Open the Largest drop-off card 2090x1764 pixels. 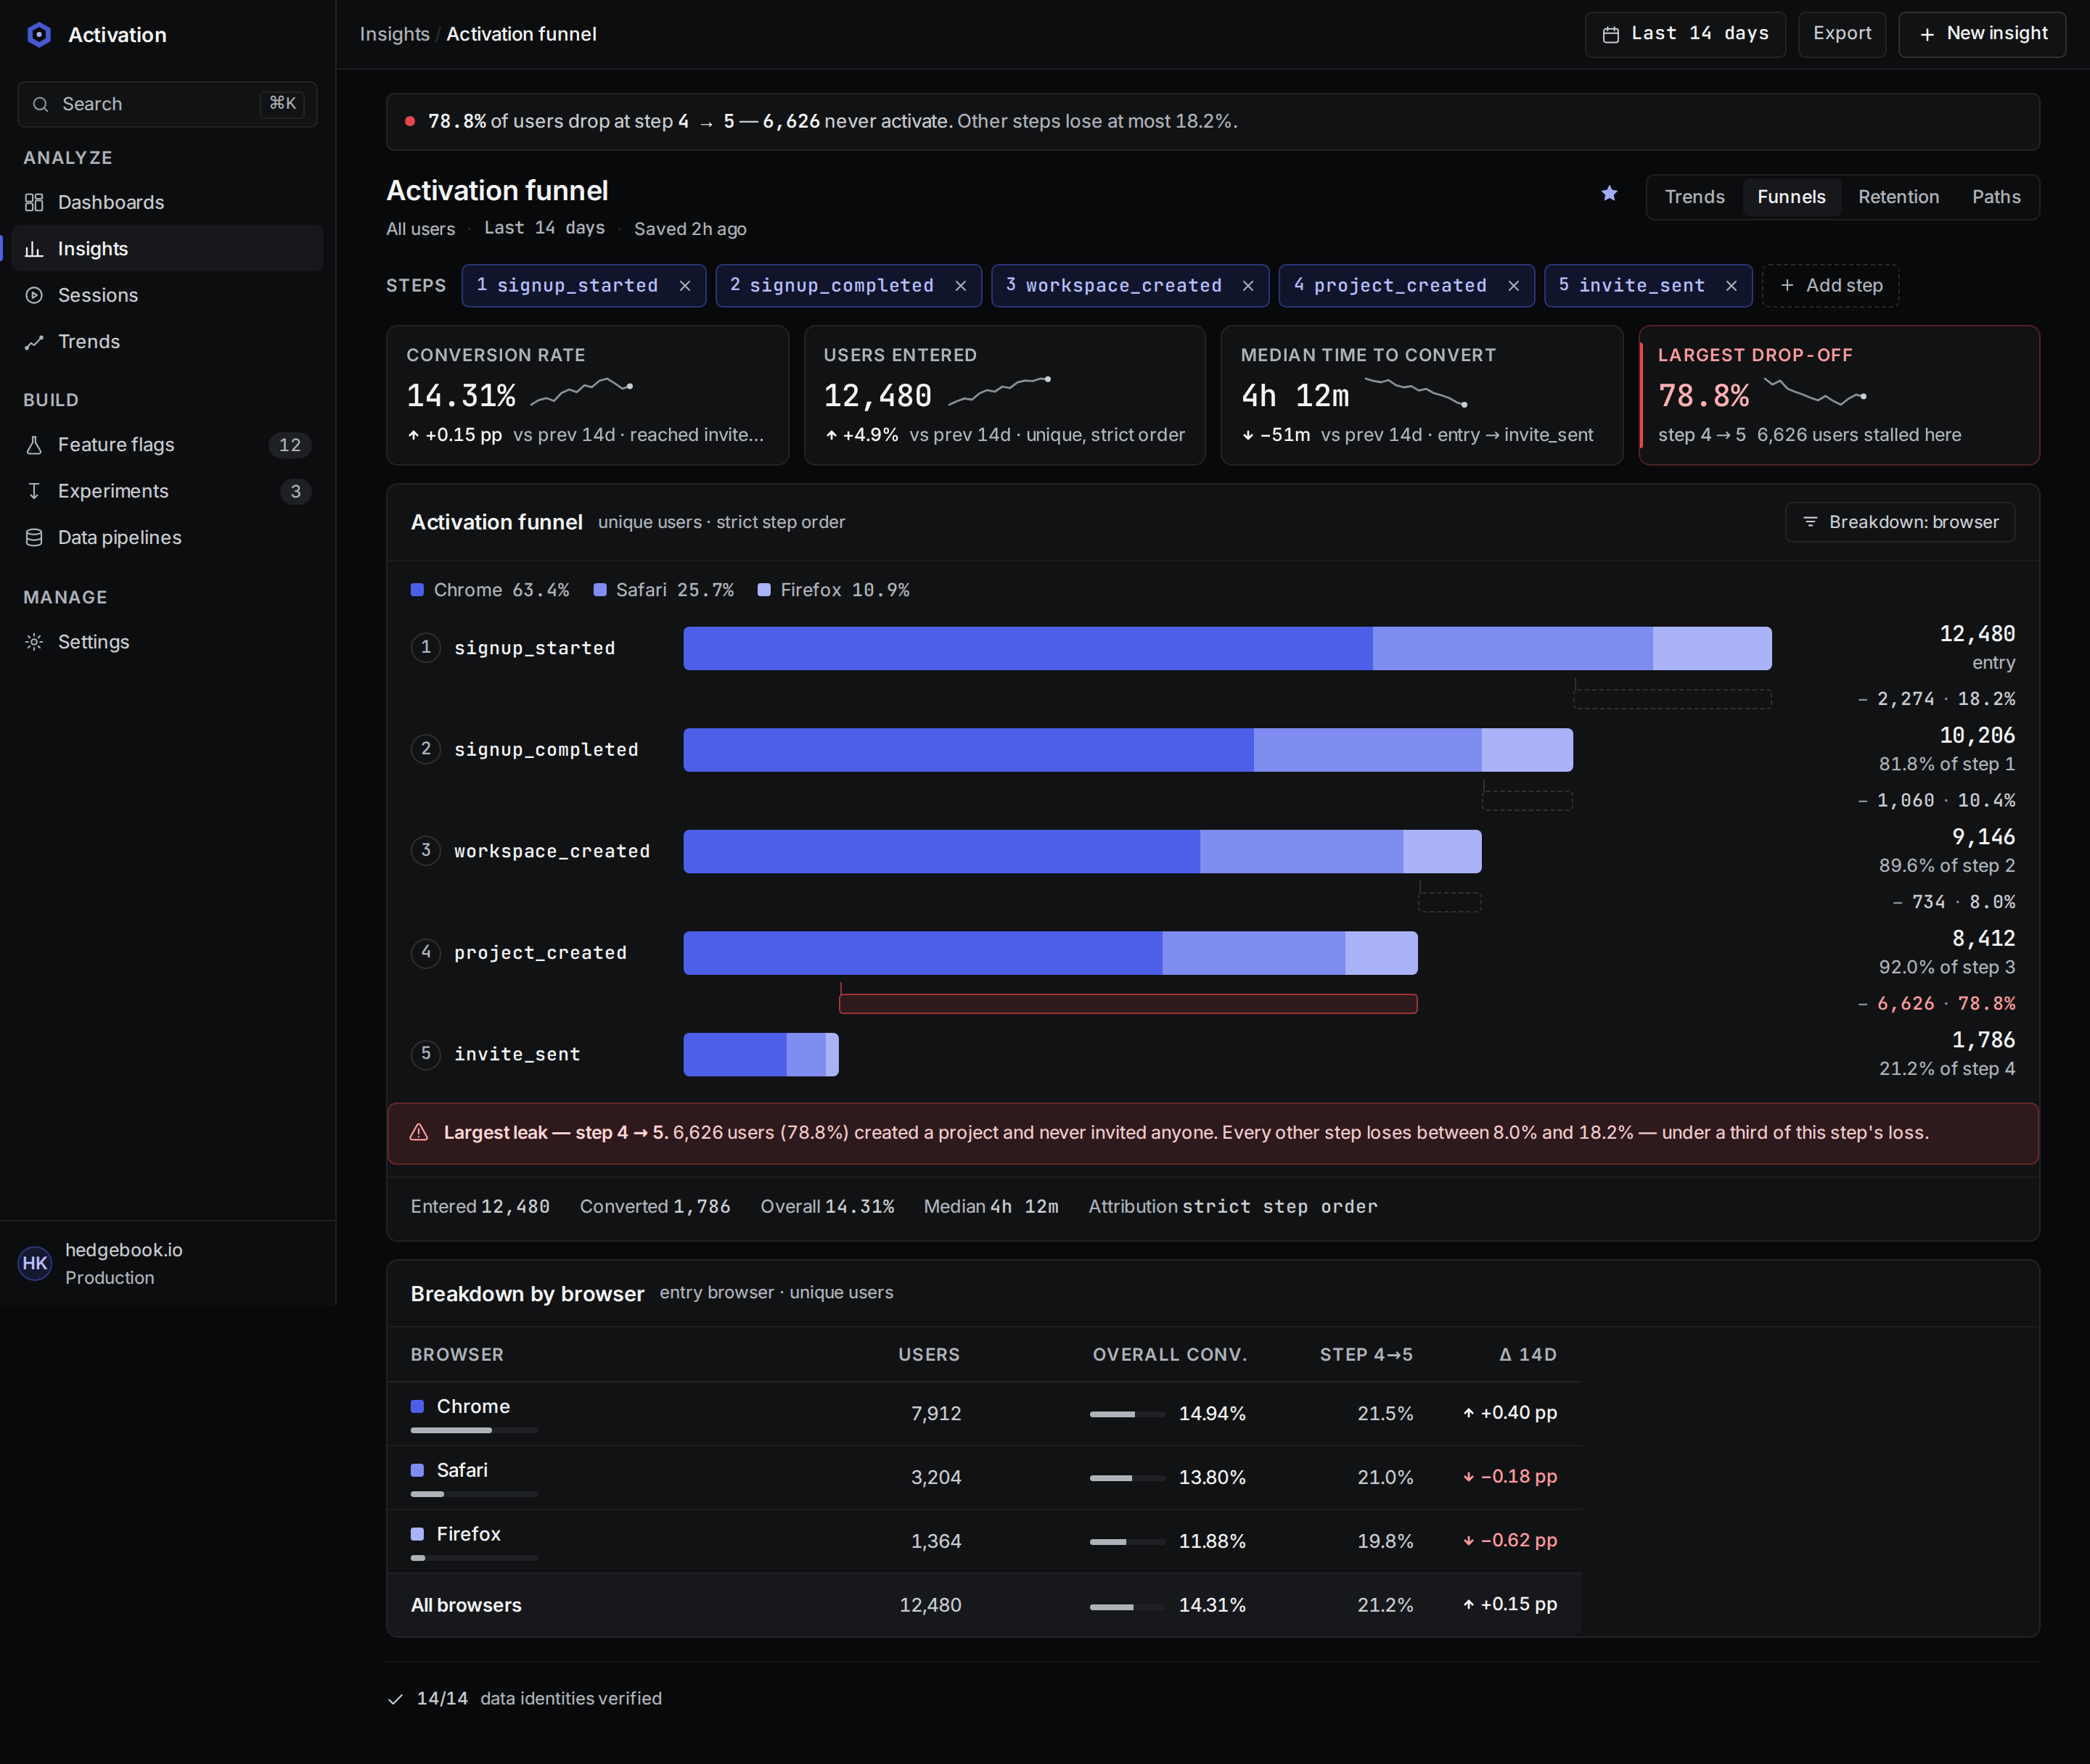[x=1839, y=395]
